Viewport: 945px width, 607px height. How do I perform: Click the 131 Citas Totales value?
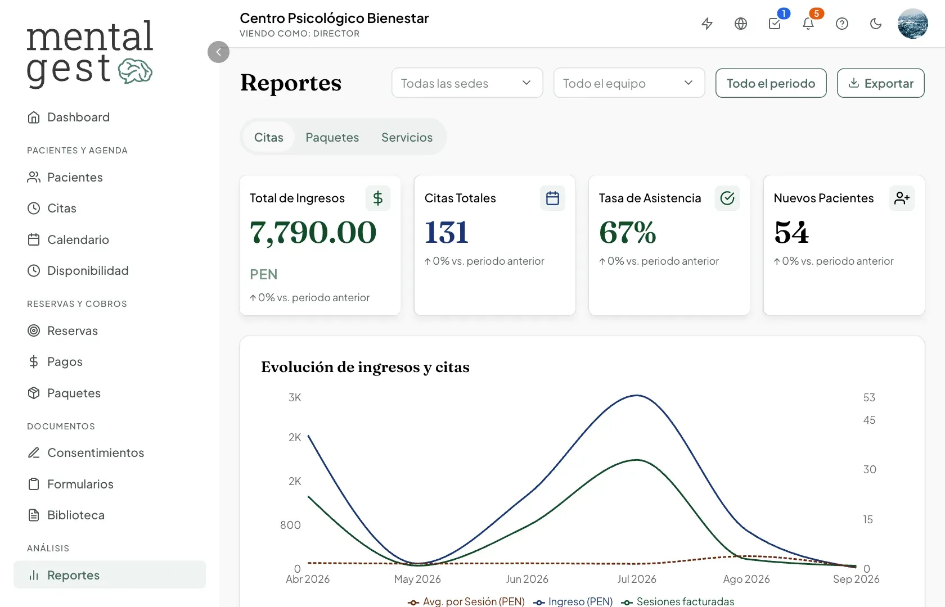(x=447, y=233)
